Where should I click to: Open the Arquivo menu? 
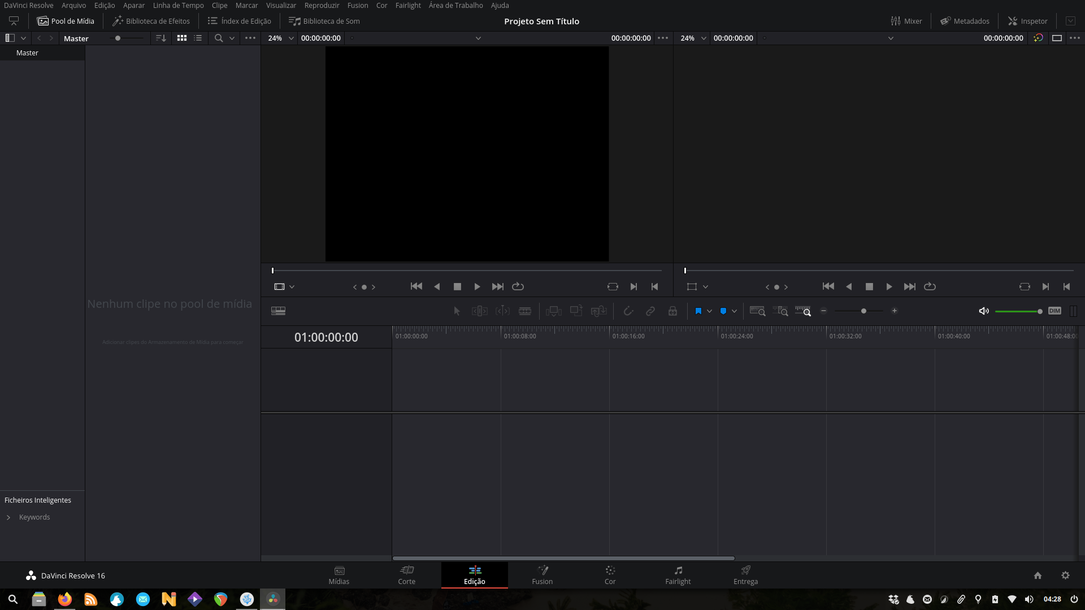73,5
